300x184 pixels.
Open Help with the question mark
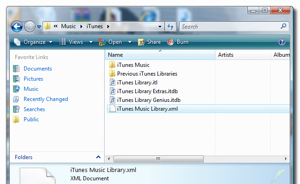[x=282, y=42]
